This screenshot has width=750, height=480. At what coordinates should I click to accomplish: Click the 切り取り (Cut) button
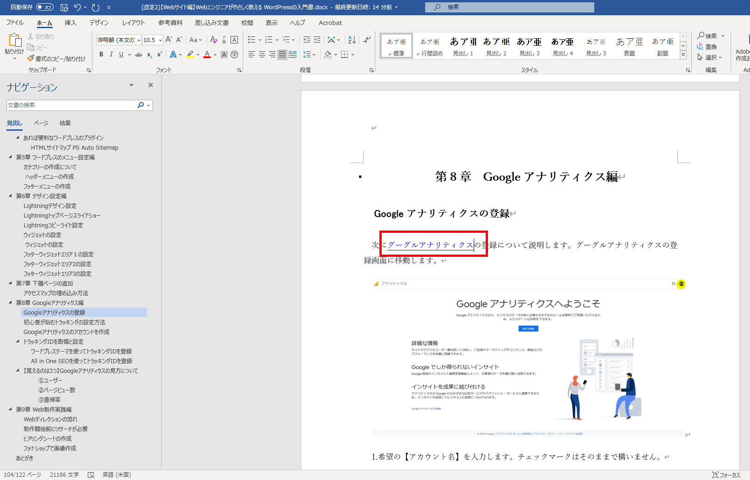tap(41, 36)
